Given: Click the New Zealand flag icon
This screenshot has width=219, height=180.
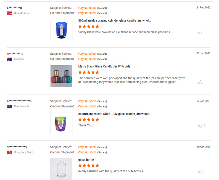Looking at the screenshot, I should tap(9, 106).
